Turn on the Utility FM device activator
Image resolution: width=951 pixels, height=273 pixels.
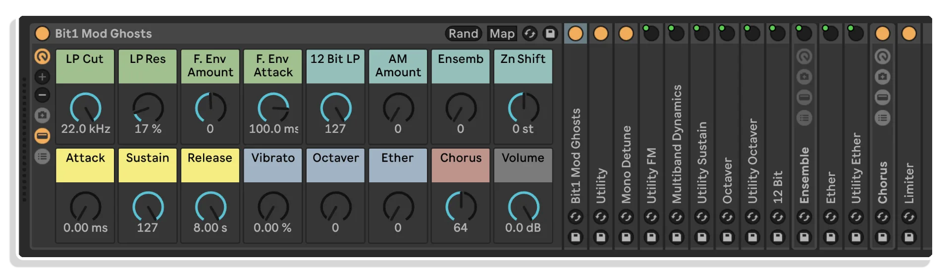tap(651, 33)
